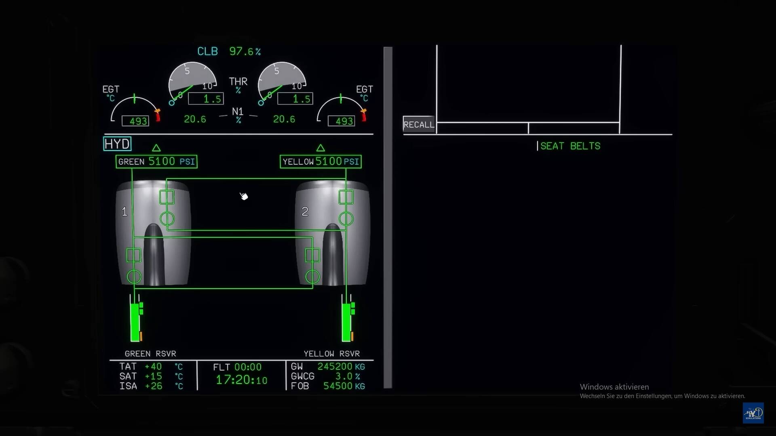The image size is (776, 436).
Task: Click the Fly By Simulations logo
Action: point(753,413)
